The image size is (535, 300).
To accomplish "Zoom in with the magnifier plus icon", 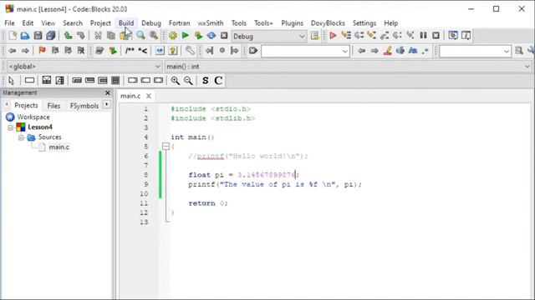I will [175, 81].
